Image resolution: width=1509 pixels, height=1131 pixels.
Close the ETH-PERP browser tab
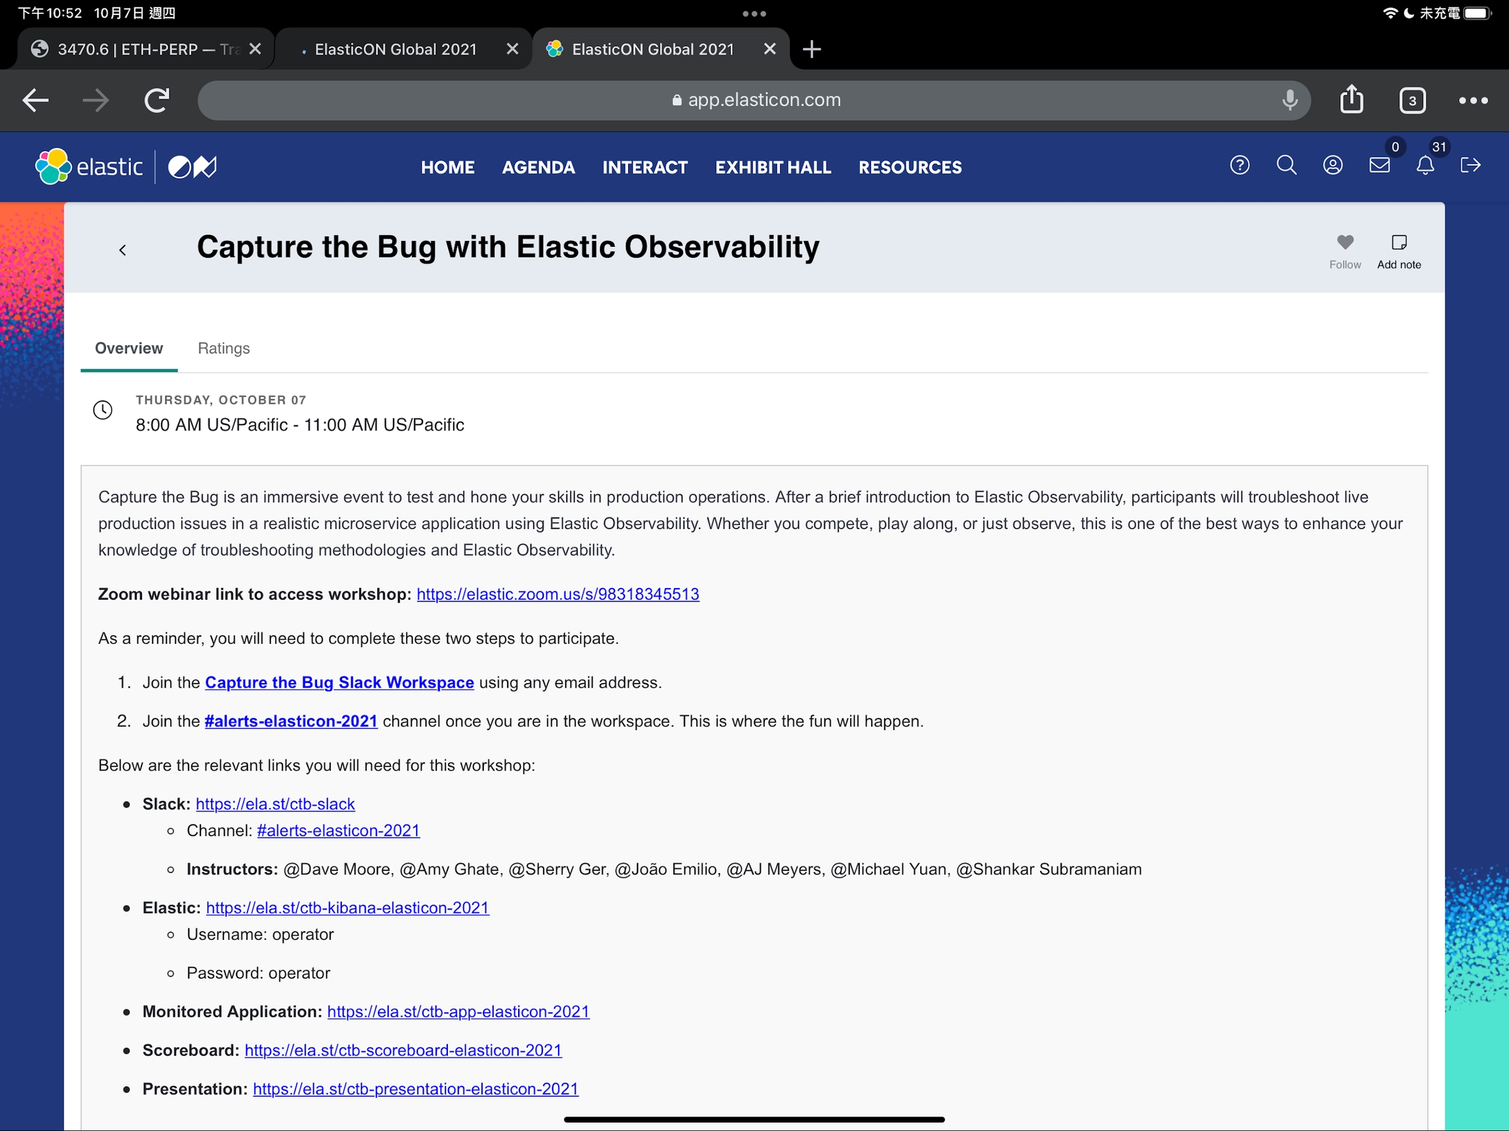(255, 49)
